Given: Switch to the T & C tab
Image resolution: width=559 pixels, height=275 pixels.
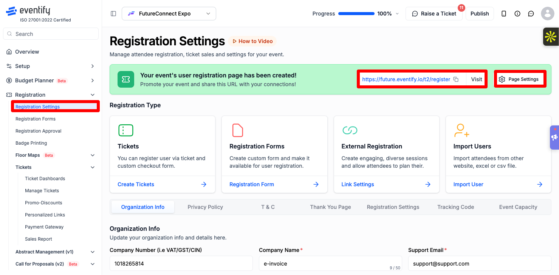Looking at the screenshot, I should (268, 207).
